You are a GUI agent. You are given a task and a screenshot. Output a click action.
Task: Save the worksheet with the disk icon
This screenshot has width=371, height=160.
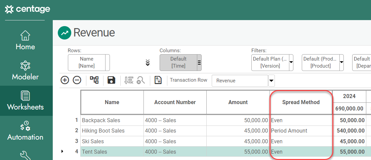(111, 80)
